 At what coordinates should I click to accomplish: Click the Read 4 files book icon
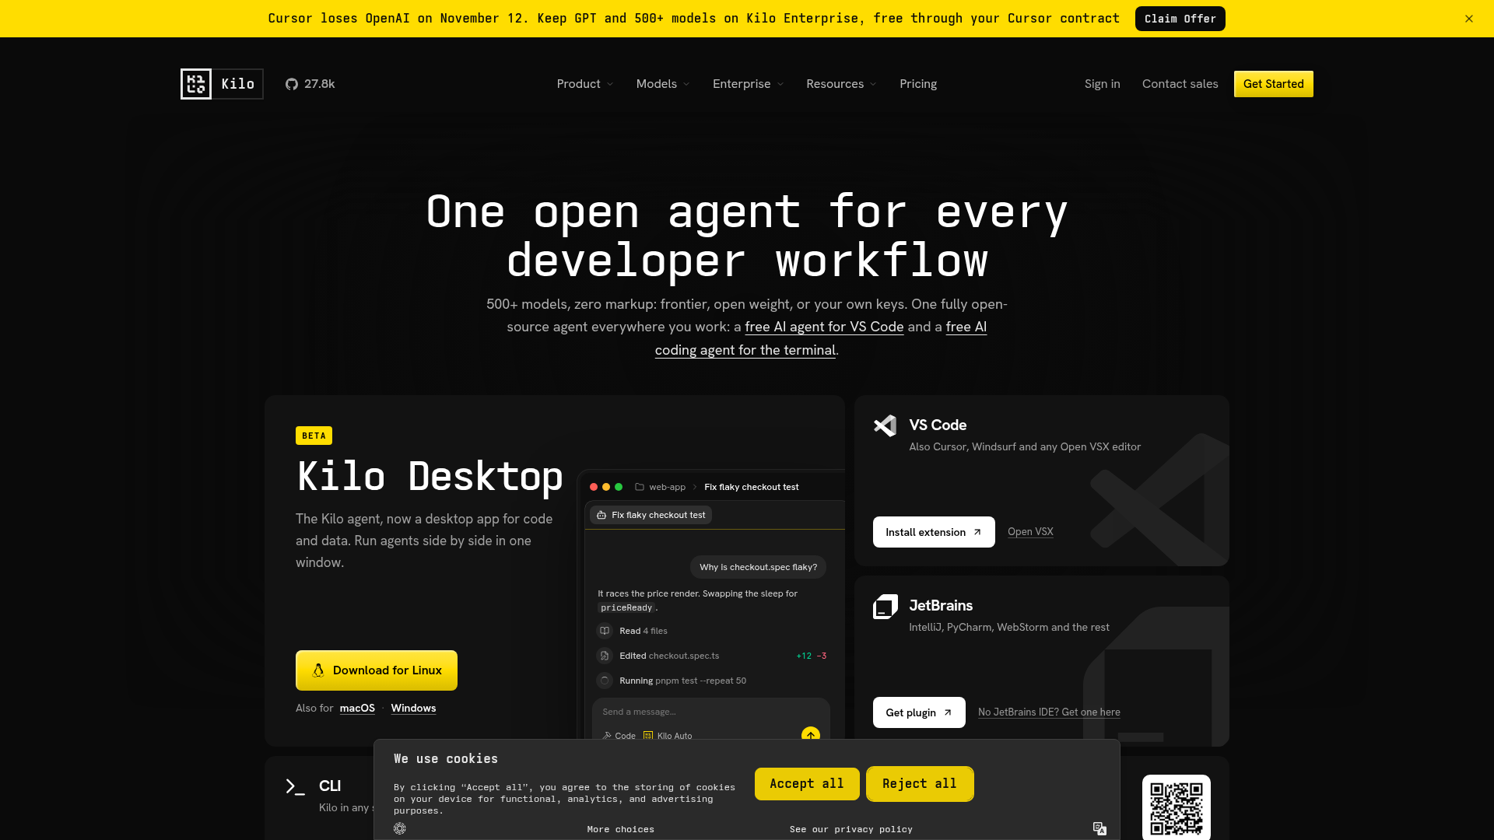click(605, 631)
